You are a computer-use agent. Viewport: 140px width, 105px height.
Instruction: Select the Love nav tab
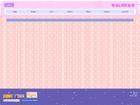click(52, 12)
